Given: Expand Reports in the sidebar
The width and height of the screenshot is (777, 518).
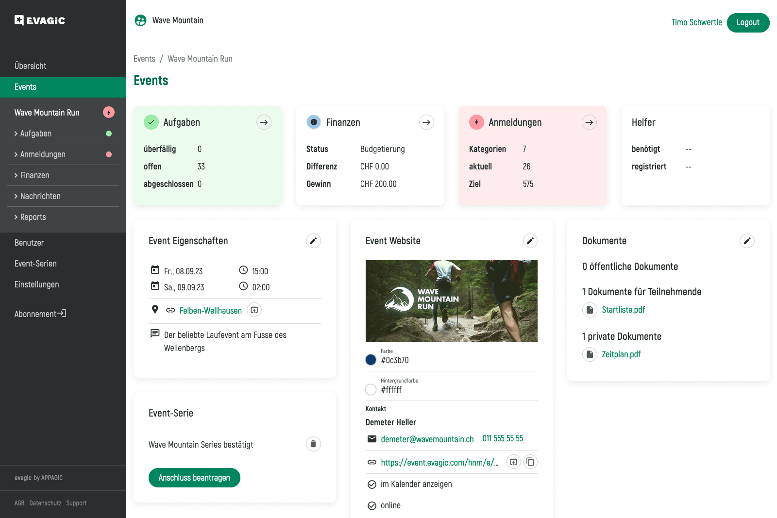Looking at the screenshot, I should (x=33, y=217).
